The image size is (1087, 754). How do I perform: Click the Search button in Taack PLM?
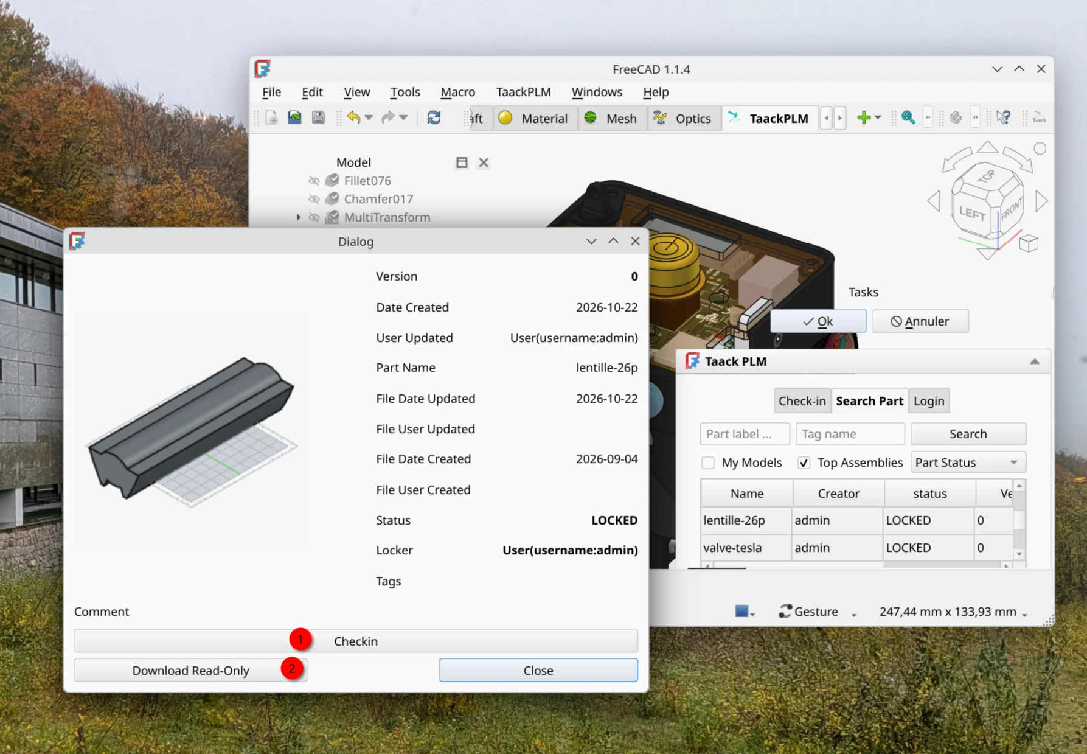968,434
